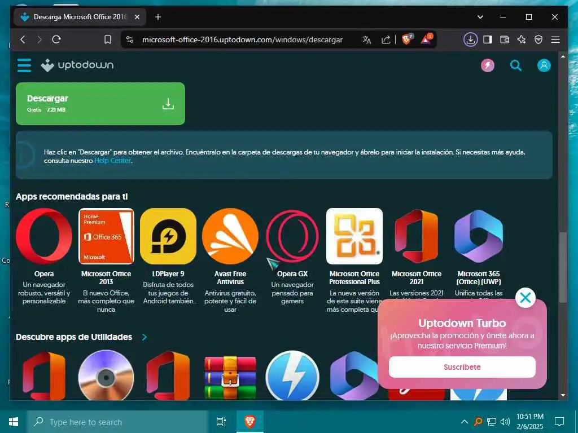
Task: Open Leo AI sparkle icon
Action: click(x=521, y=39)
